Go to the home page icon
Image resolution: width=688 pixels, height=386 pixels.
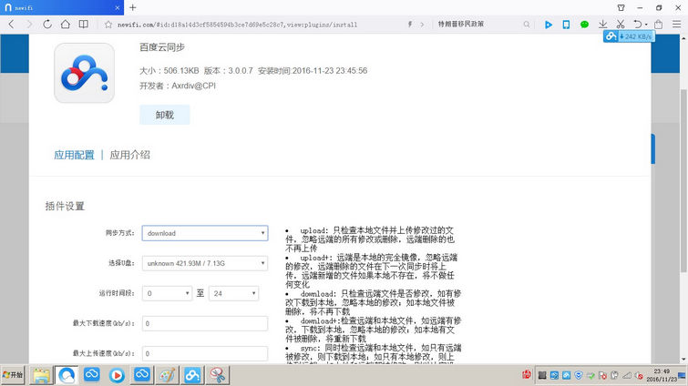click(x=66, y=24)
